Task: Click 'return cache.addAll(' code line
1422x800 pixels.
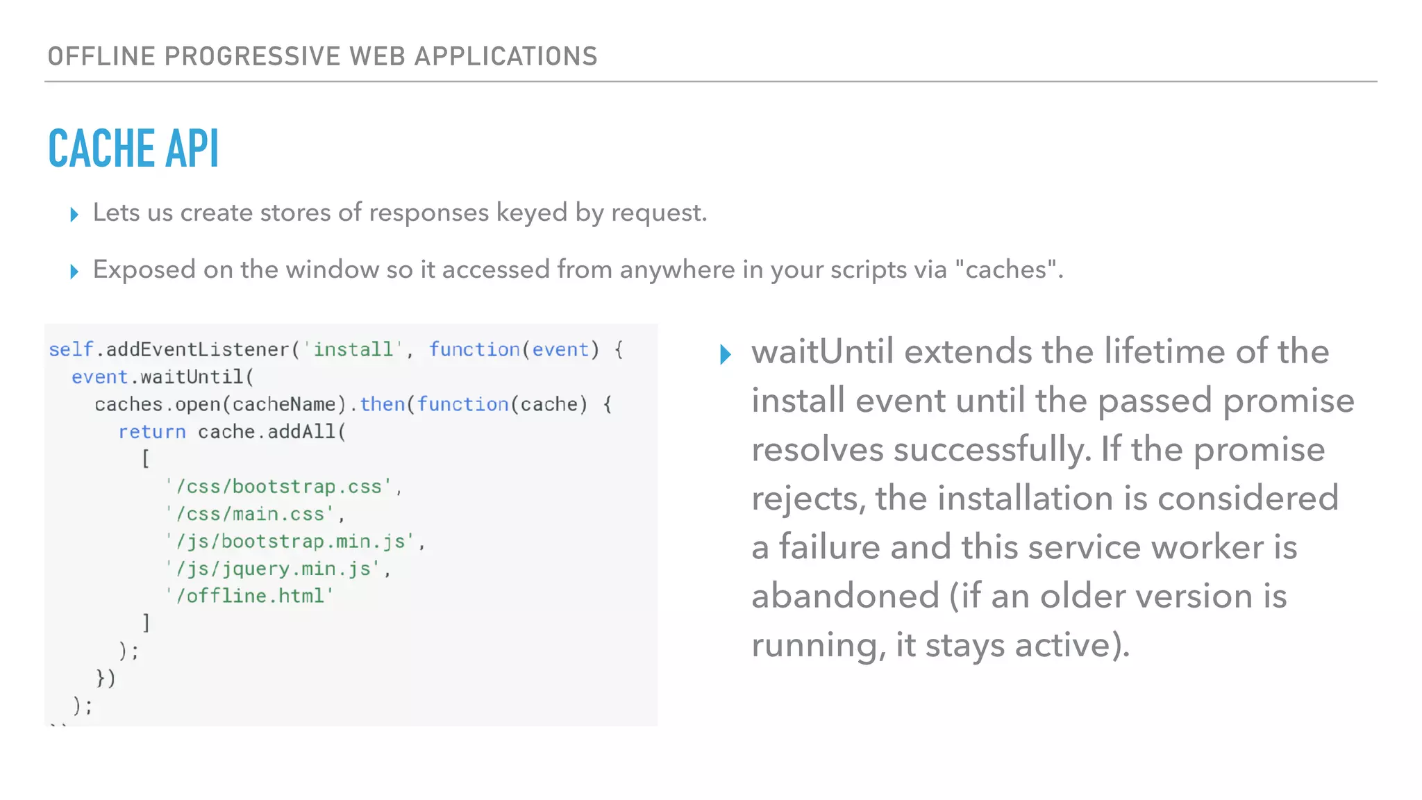Action: pos(232,432)
